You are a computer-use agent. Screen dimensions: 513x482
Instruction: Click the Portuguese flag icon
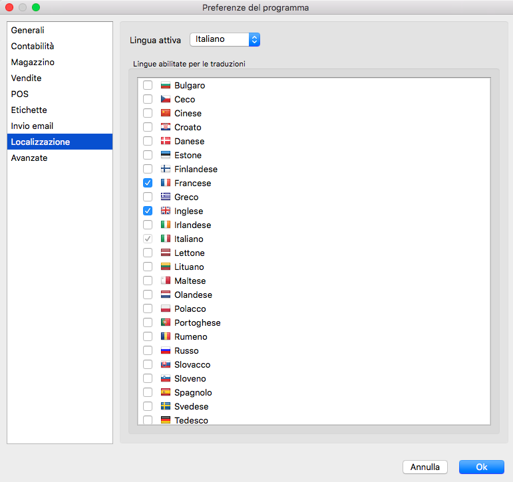(166, 323)
